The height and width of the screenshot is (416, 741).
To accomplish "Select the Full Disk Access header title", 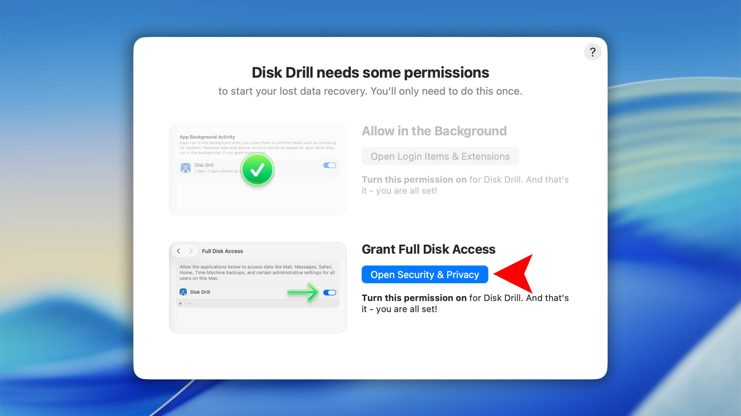I will [x=222, y=251].
